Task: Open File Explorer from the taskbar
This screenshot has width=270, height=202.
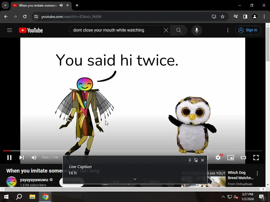Action: pyautogui.click(x=32, y=197)
